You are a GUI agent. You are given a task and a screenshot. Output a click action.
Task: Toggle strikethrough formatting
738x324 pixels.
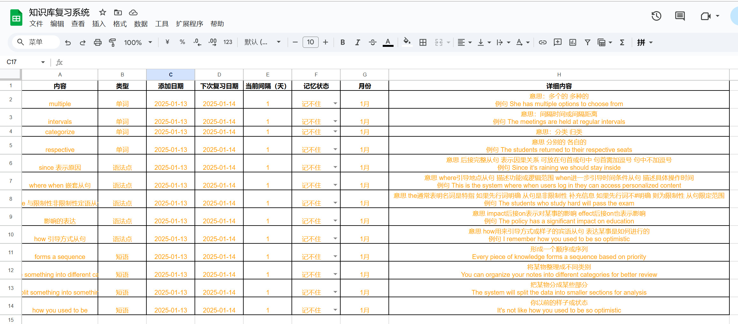[x=373, y=42]
